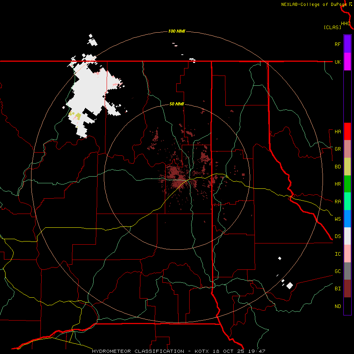Pick the mint RA rain legend swatch
The image size is (354, 354).
click(347, 201)
